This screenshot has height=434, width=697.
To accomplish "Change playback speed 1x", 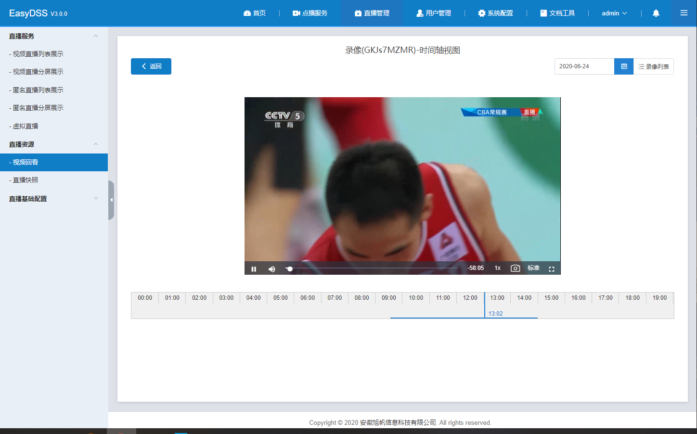I will pyautogui.click(x=498, y=268).
